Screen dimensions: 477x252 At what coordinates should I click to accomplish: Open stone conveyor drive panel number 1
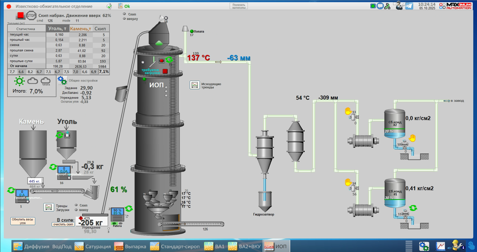pyautogui.click(x=22, y=195)
